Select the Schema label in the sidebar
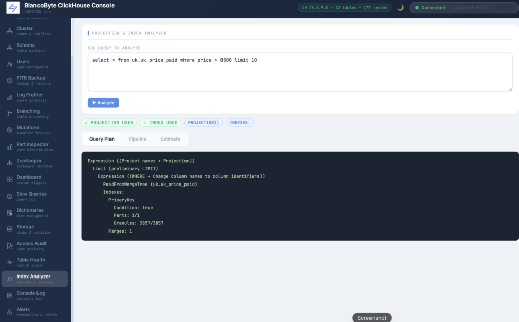Screen dimensions: 519x322 [25, 45]
